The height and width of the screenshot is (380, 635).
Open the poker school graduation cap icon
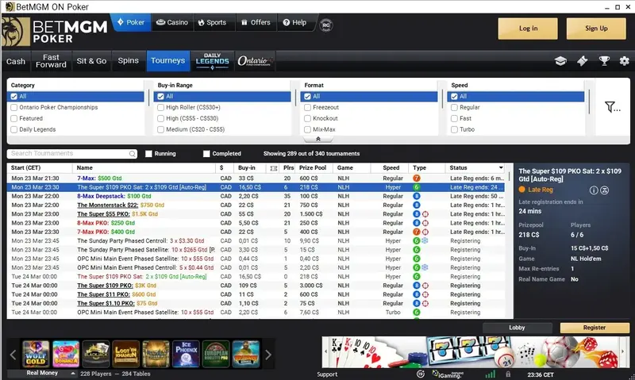[x=560, y=61]
